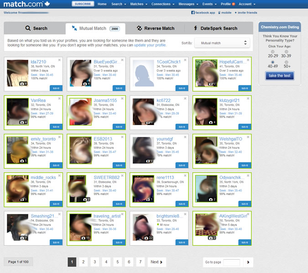Remove BlueEyedGir match with X
Viewport: 308px width, 273px height.
pyautogui.click(x=122, y=60)
